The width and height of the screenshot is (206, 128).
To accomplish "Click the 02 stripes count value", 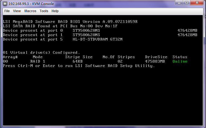I will tap(120, 61).
